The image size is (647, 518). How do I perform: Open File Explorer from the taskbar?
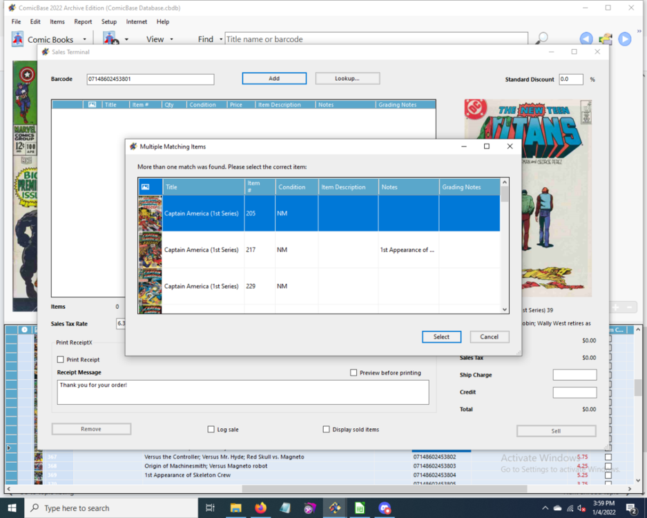click(x=235, y=508)
